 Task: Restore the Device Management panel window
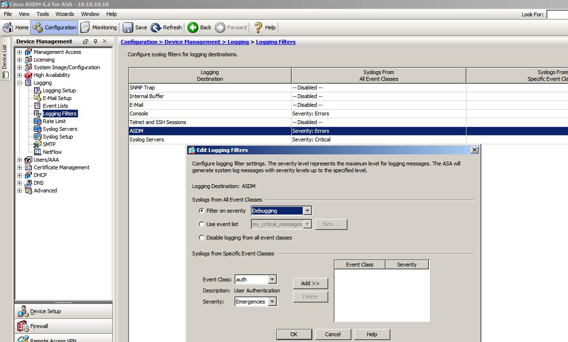(86, 42)
